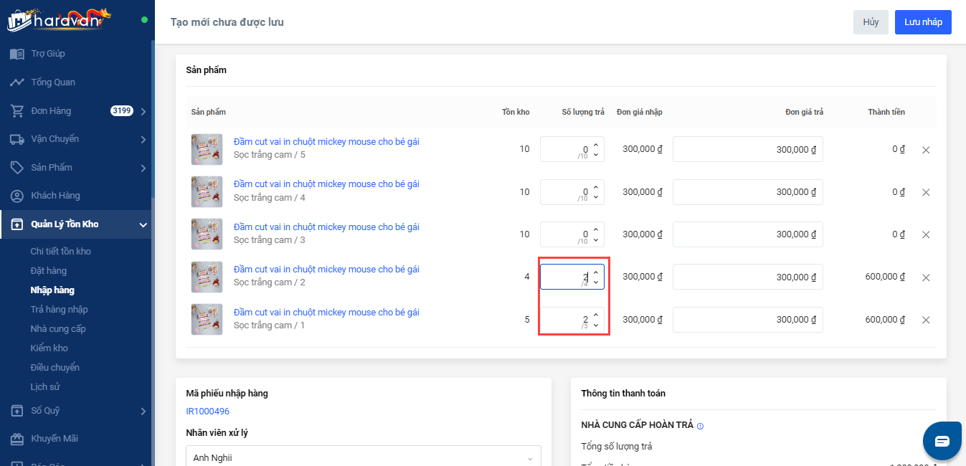966x466 pixels.
Task: Click the Haravan logo
Action: coord(60,19)
